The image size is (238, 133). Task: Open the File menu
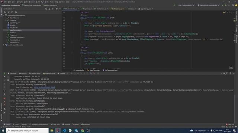6,2
